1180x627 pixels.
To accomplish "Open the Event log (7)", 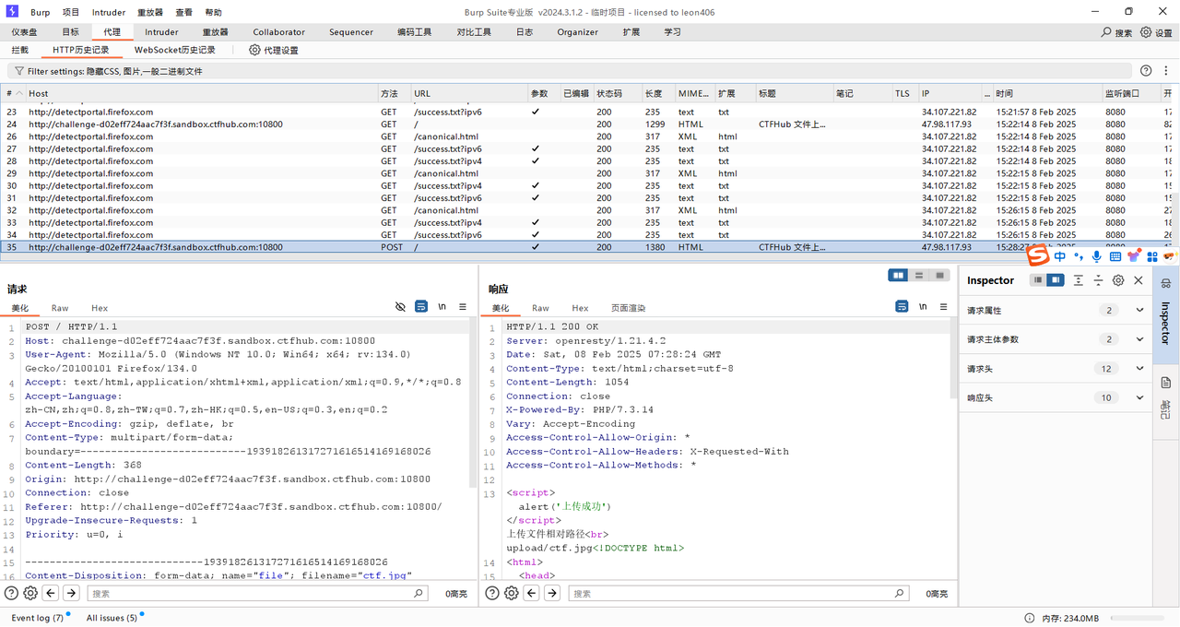I will (37, 618).
